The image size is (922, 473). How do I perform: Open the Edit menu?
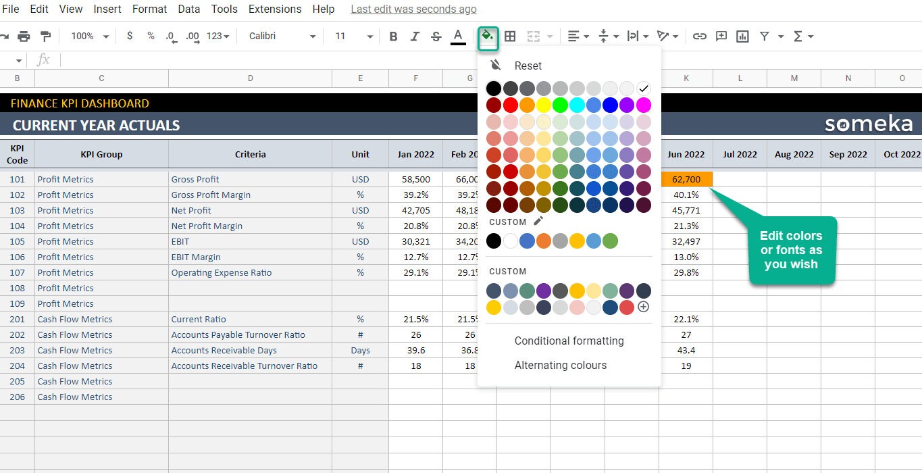39,9
